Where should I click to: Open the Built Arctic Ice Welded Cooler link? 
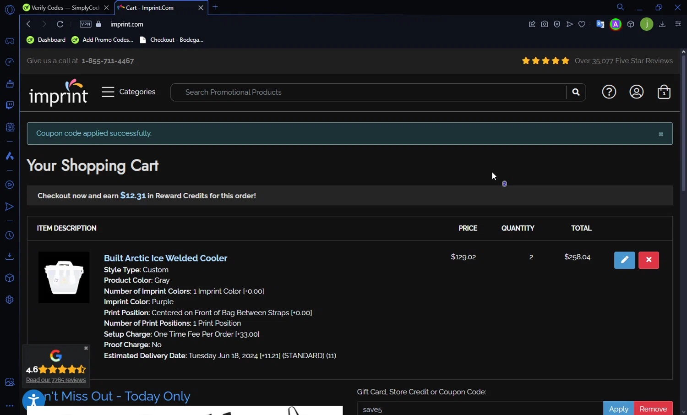[165, 258]
